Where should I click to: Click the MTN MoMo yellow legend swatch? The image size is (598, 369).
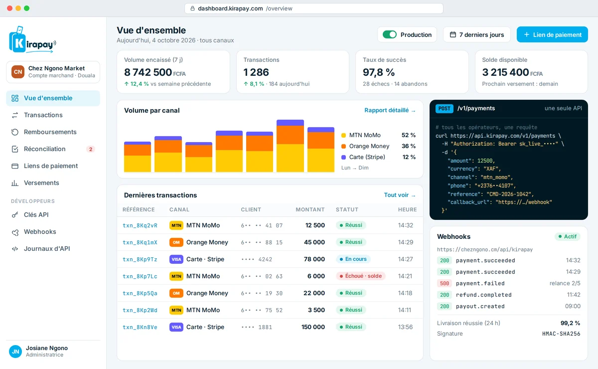point(343,135)
